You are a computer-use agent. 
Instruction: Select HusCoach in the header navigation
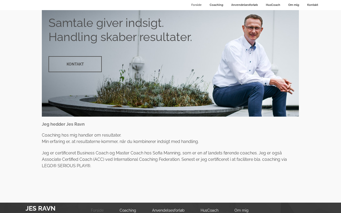coord(273,5)
